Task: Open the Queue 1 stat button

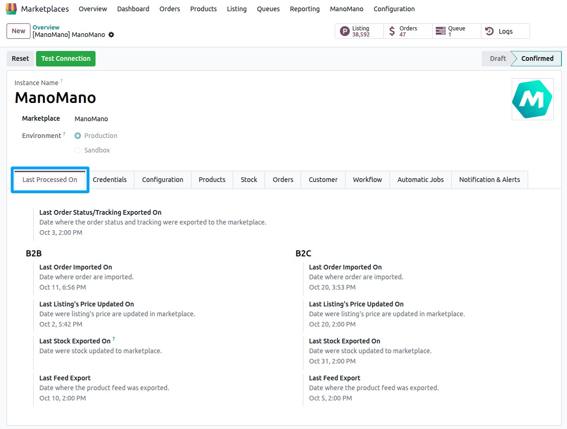Action: pos(457,31)
